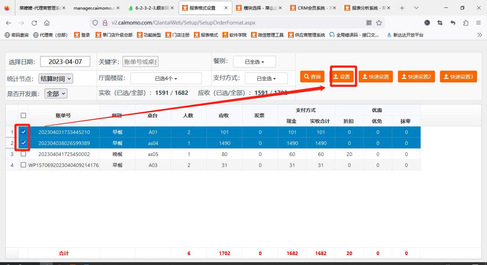Close the 模块选择 tab
Viewport: 487px width, 265px height.
coord(281,8)
